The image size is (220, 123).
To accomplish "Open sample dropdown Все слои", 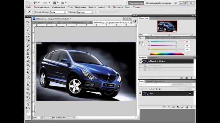I will 92,12.
